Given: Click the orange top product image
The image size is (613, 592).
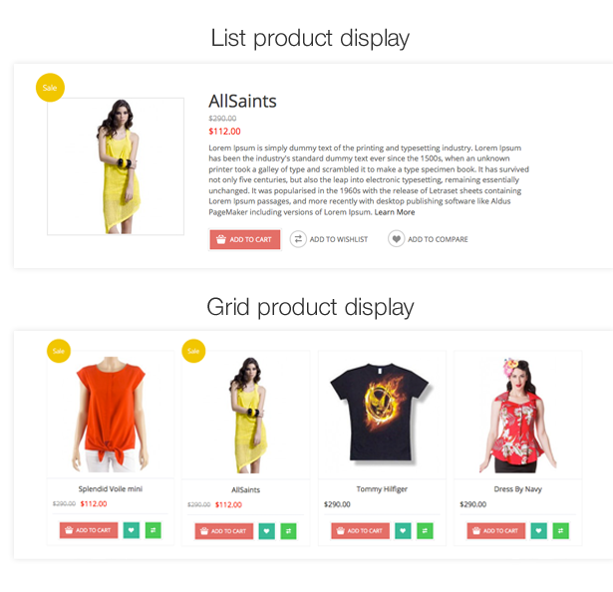Looking at the screenshot, I should (x=111, y=414).
